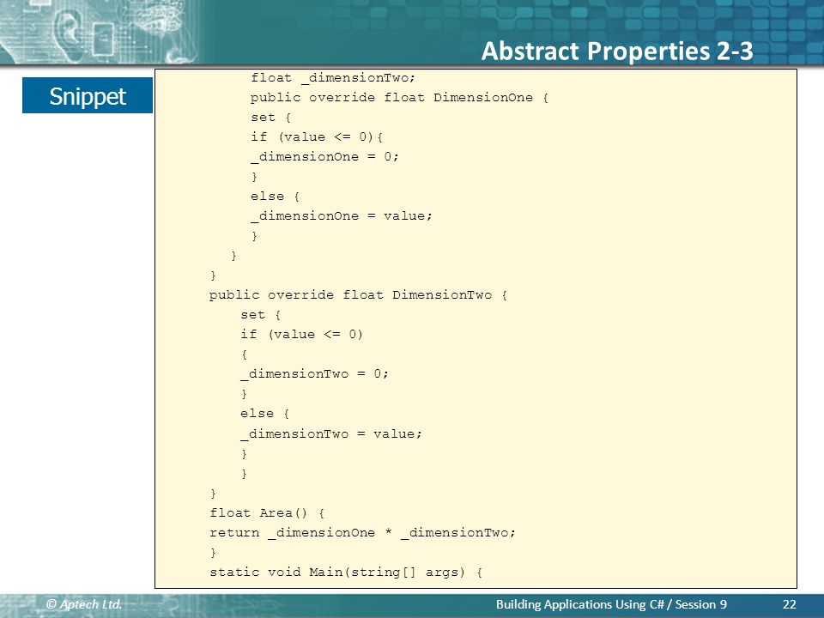Click 'return _dimensionOne * _dimensionTwo;' line
824x618 pixels.
pyautogui.click(x=362, y=532)
